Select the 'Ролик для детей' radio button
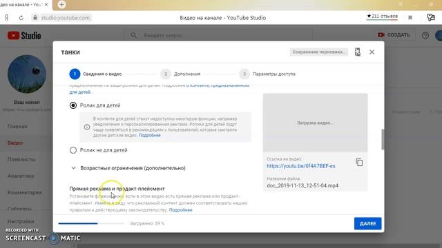Viewport: 442px width, 248px height. [x=73, y=105]
